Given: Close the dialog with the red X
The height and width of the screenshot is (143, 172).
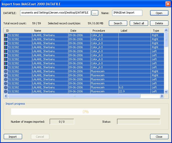Looking at the screenshot, I should (168, 4).
